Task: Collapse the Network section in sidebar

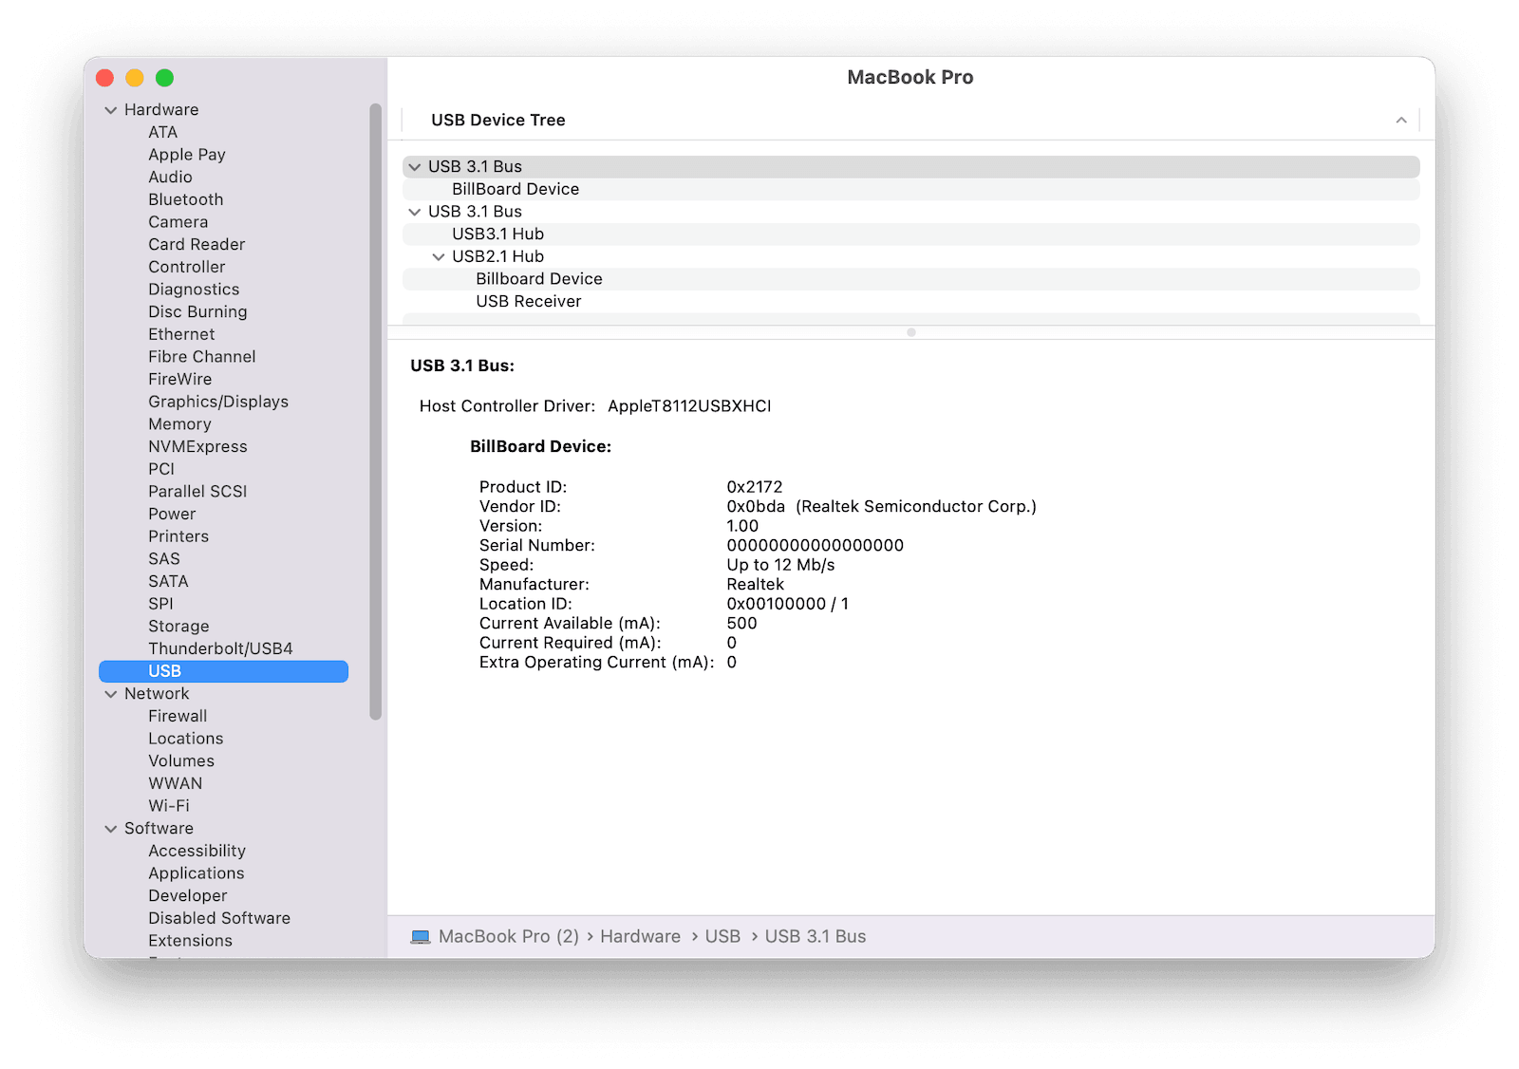Action: (111, 693)
